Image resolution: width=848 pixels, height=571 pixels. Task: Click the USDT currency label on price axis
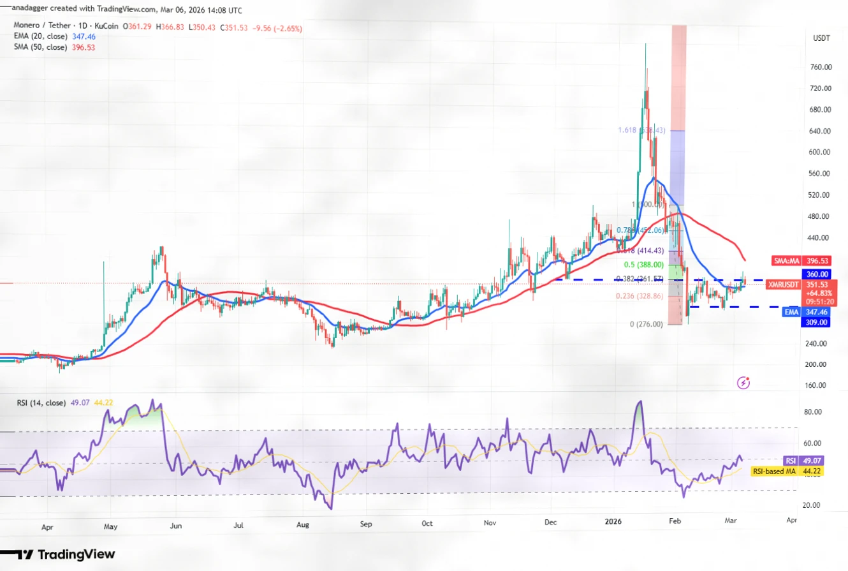(x=821, y=39)
